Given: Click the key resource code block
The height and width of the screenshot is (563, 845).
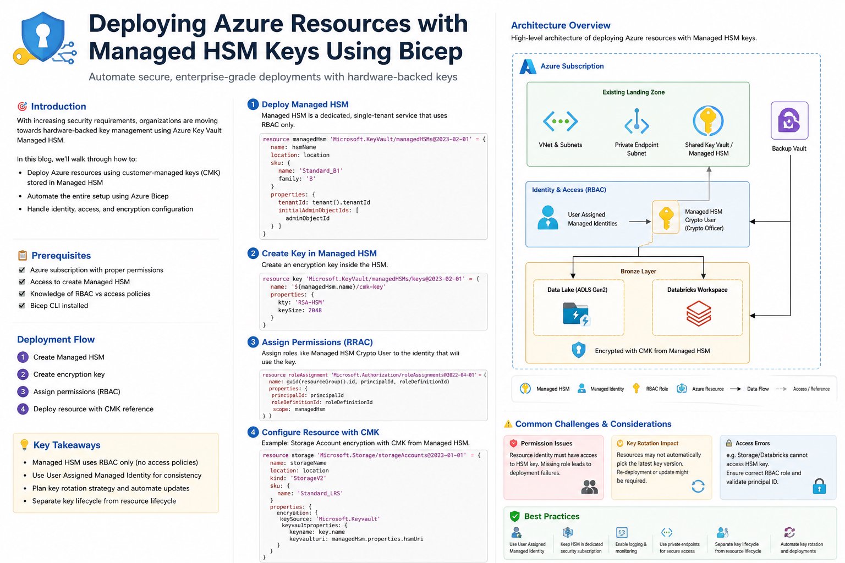Looking at the screenshot, I should click(374, 301).
